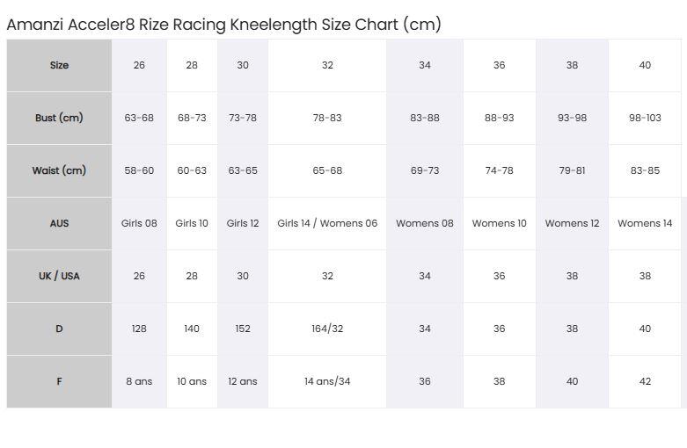687x448 pixels.
Task: Click the Bust (cm) row header
Action: pyautogui.click(x=59, y=118)
